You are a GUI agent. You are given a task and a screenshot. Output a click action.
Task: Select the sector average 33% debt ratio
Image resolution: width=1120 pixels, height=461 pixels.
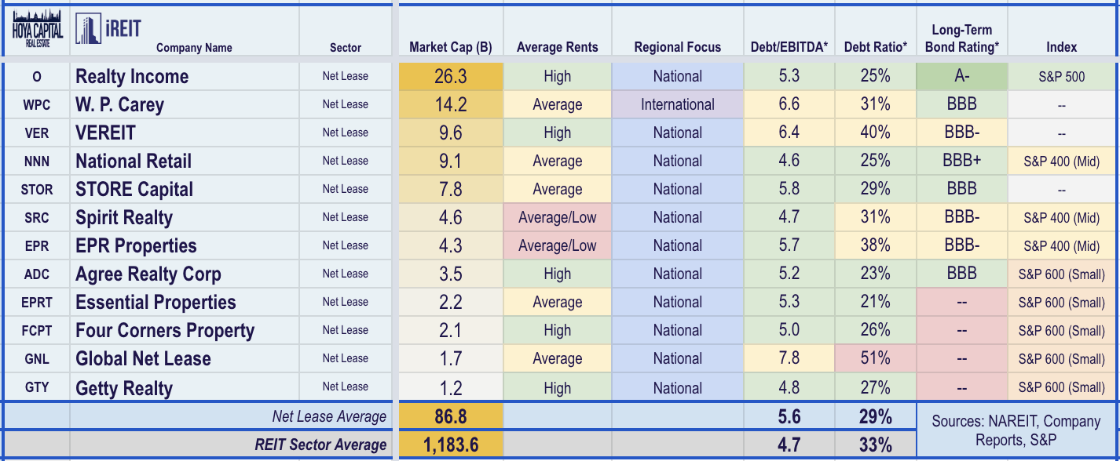(x=875, y=445)
